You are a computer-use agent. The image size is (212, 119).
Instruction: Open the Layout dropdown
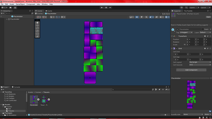[205, 8]
